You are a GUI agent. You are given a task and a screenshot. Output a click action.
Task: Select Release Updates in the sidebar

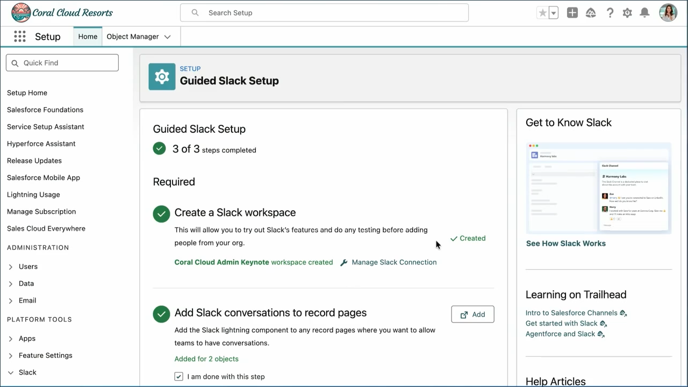click(x=34, y=161)
